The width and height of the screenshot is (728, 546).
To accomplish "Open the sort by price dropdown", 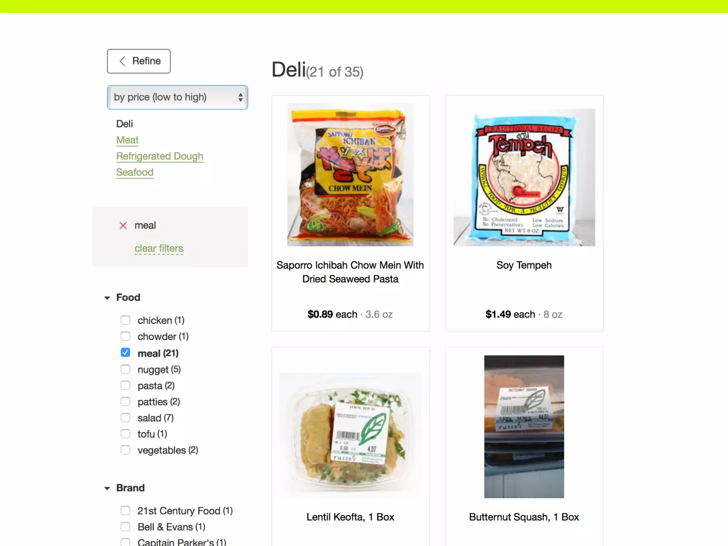I will (177, 97).
